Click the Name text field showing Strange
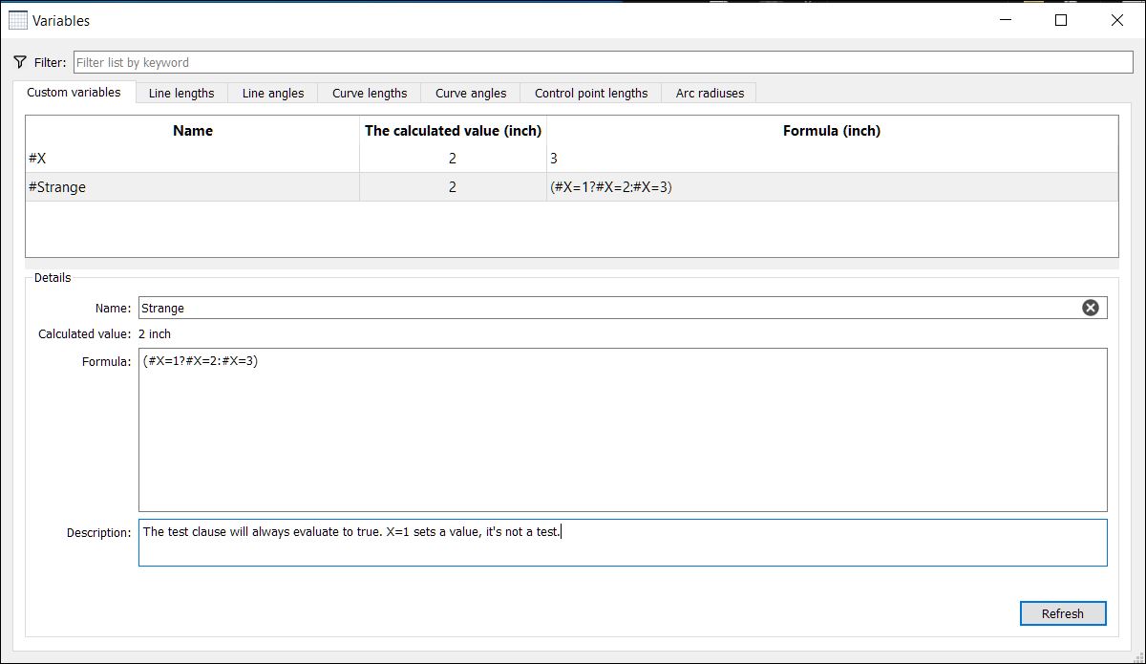Image resolution: width=1146 pixels, height=664 pixels. (x=477, y=307)
